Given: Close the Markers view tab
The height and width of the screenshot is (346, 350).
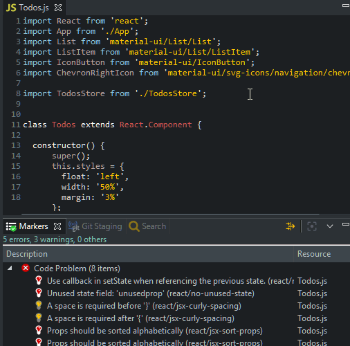Looking at the screenshot, I should (57, 226).
